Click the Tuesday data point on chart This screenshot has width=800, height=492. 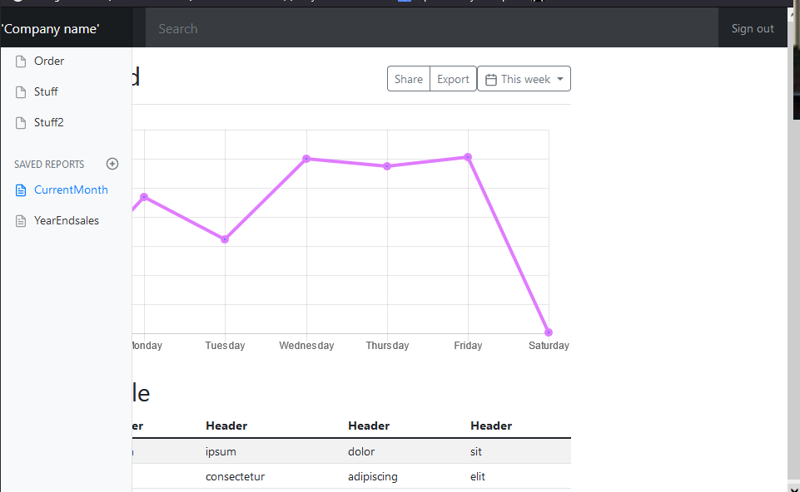click(x=225, y=239)
